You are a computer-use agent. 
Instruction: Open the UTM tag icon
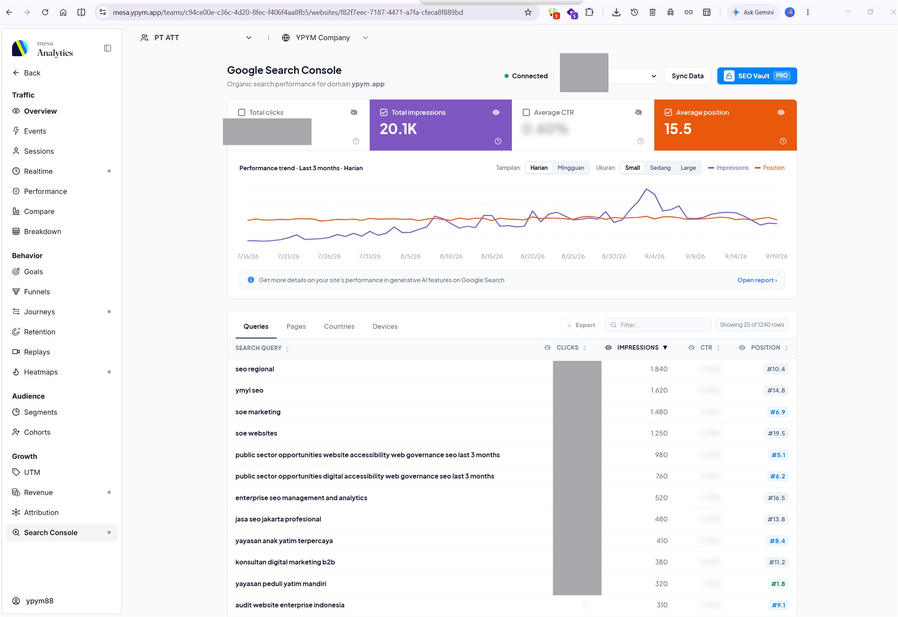pyautogui.click(x=16, y=472)
